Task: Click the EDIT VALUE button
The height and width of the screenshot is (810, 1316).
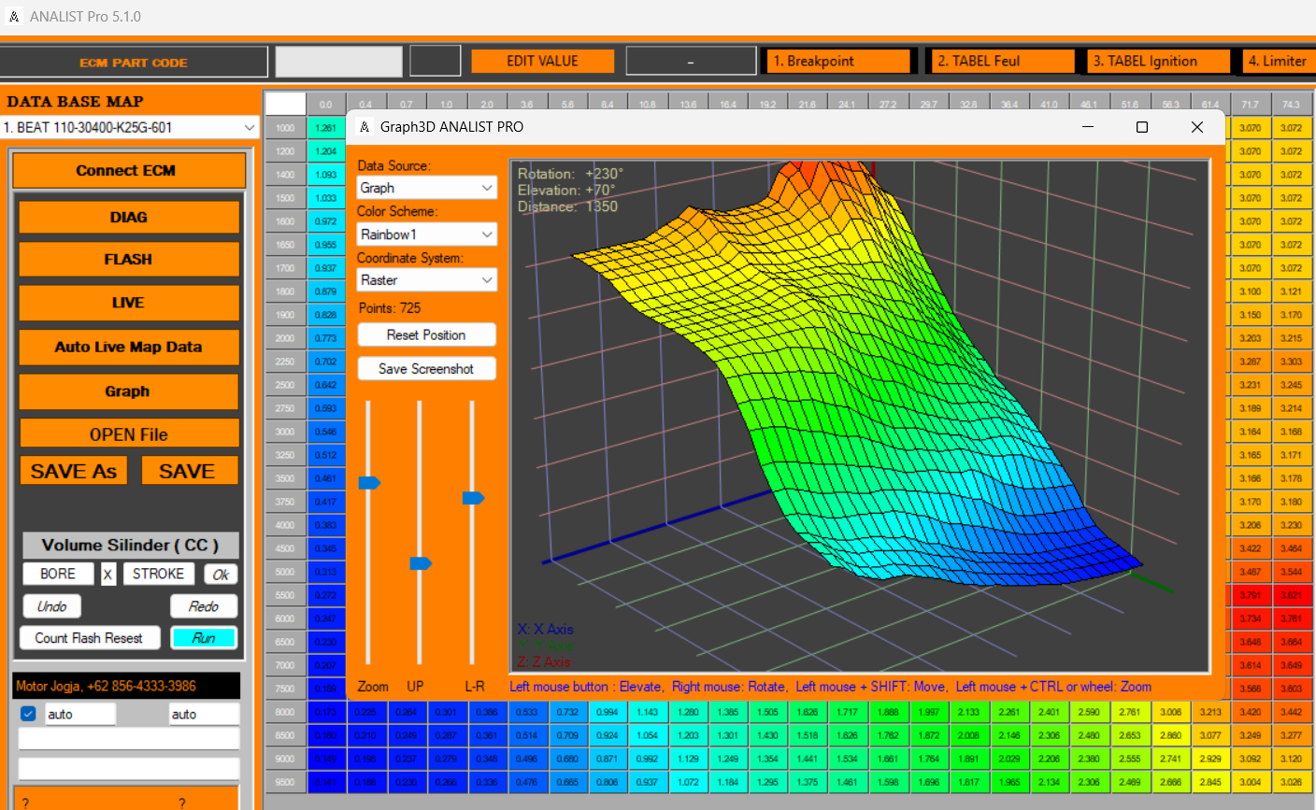Action: click(x=543, y=61)
